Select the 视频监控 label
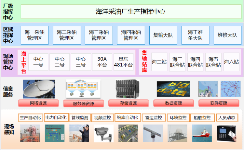The width and height of the screenshot is (244, 150). point(102,117)
